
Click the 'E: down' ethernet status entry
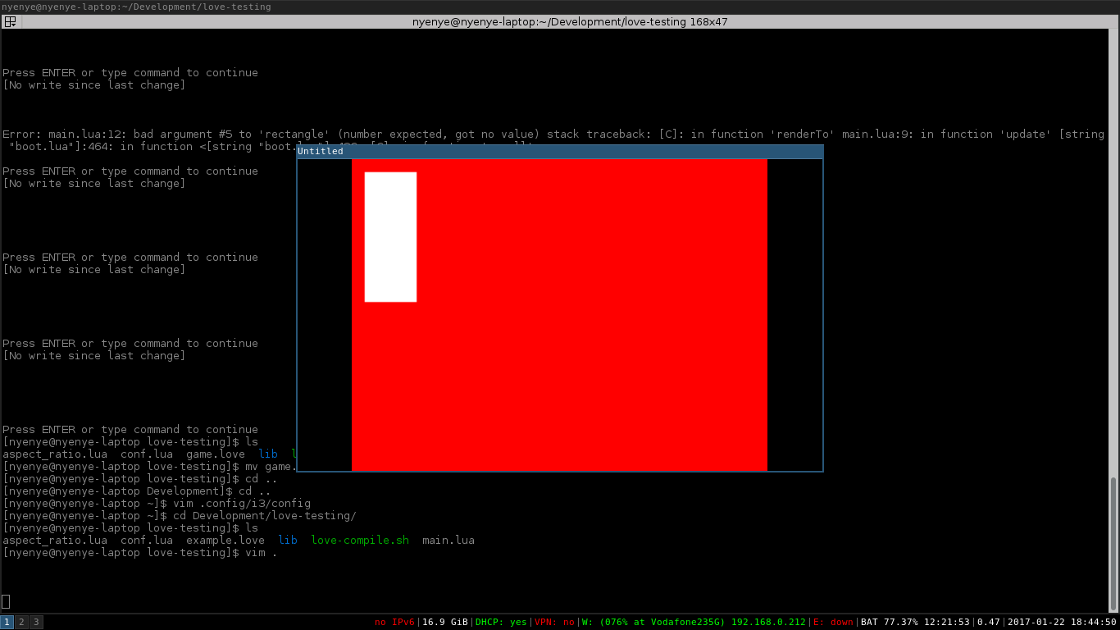[833, 622]
